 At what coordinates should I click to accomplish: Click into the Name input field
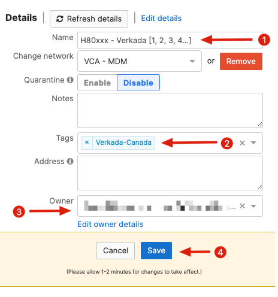click(x=170, y=40)
